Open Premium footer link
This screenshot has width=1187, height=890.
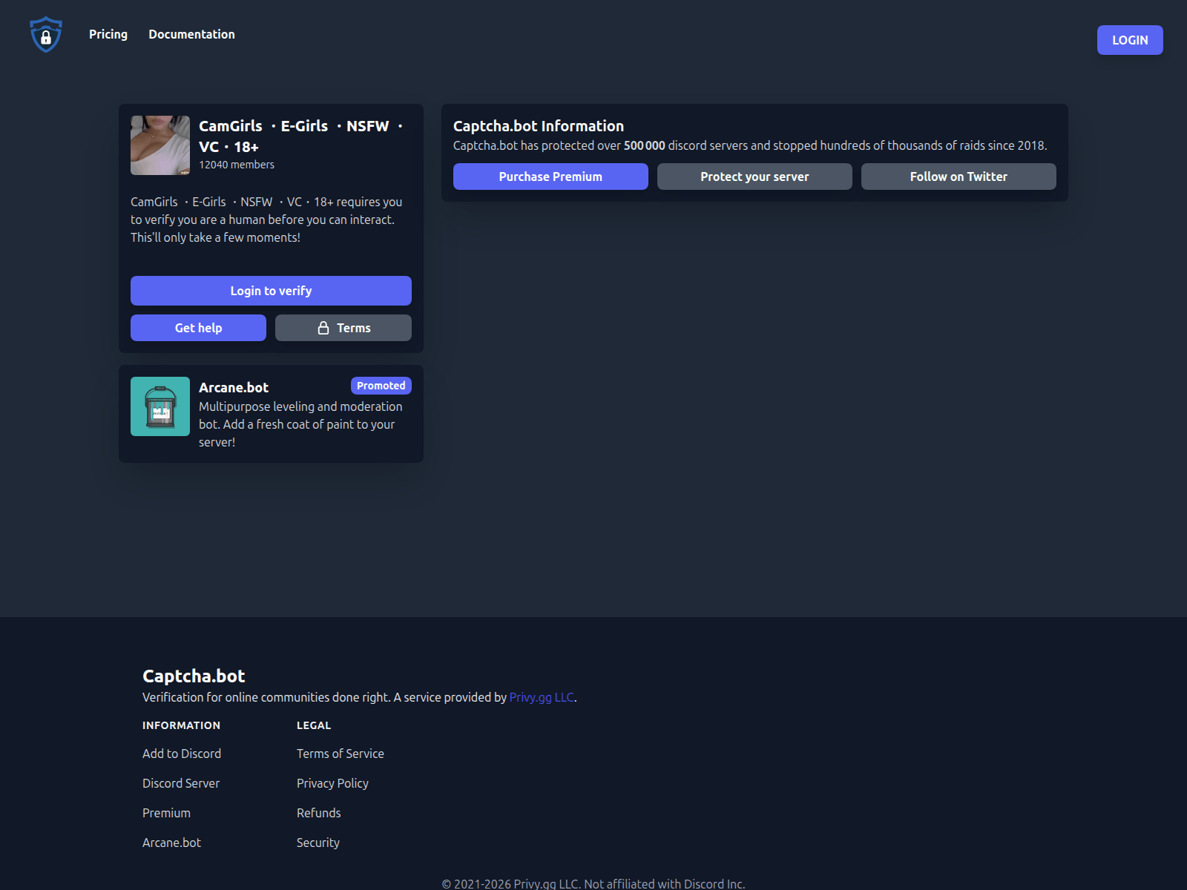tap(166, 813)
